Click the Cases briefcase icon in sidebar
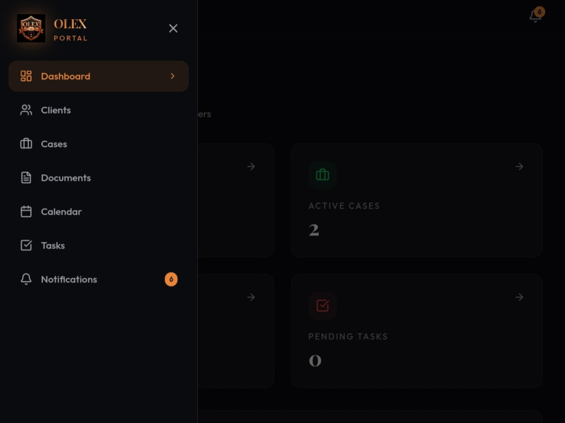The height and width of the screenshot is (423, 565). tap(26, 144)
